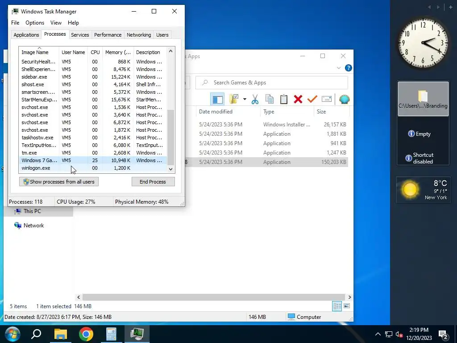Image resolution: width=457 pixels, height=343 pixels.
Task: Open File Explorer from the taskbar
Action: tap(61, 334)
